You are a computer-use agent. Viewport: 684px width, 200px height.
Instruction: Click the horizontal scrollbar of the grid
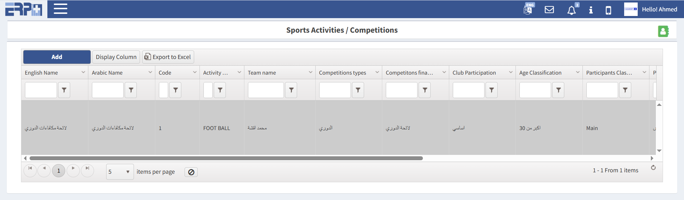pyautogui.click(x=226, y=158)
